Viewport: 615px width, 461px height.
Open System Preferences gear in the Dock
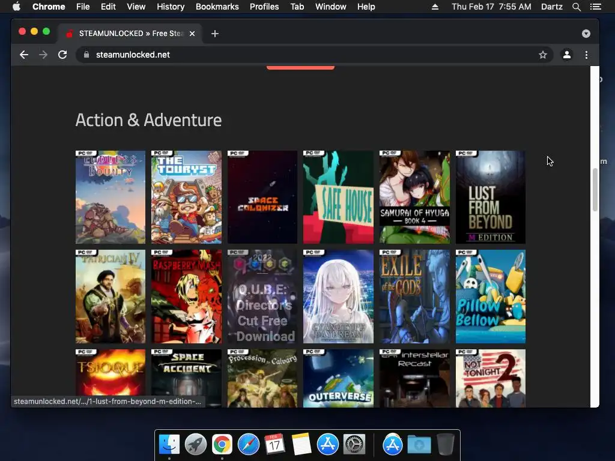point(354,445)
